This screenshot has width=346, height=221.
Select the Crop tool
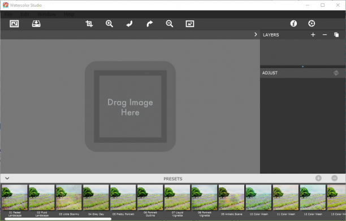click(x=89, y=24)
